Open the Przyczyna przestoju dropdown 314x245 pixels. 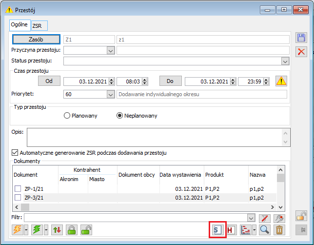[x=111, y=51]
